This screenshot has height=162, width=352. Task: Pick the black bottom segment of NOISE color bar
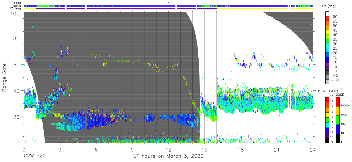[338, 138]
